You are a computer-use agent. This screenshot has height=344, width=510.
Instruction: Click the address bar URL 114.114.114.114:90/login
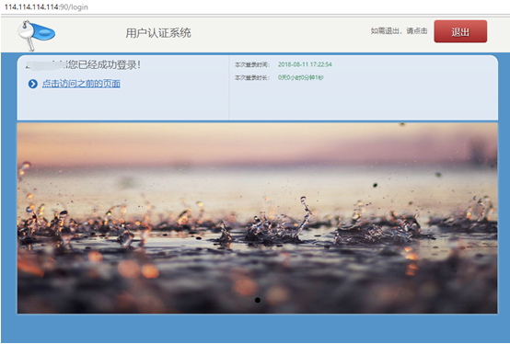[46, 6]
